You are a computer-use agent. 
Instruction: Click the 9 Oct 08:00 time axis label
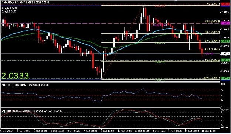91,131
